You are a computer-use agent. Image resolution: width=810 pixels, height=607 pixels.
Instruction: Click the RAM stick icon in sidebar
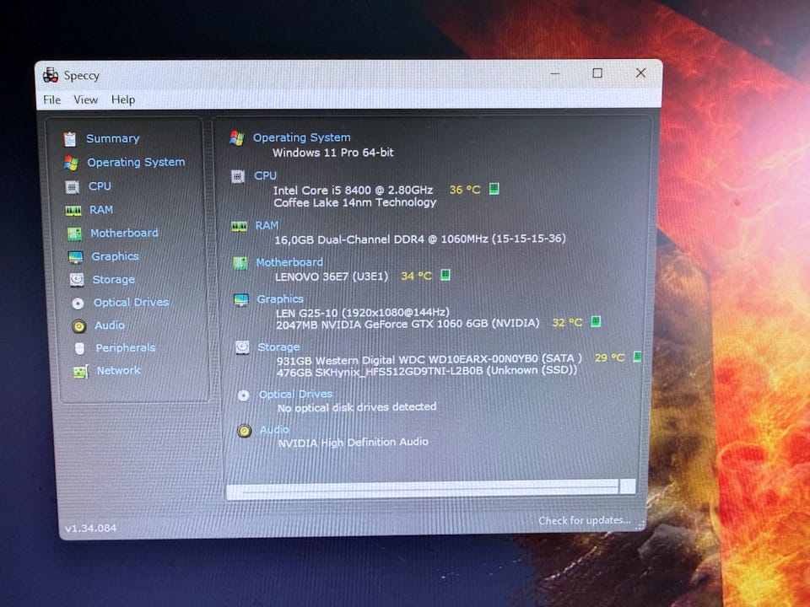click(73, 210)
